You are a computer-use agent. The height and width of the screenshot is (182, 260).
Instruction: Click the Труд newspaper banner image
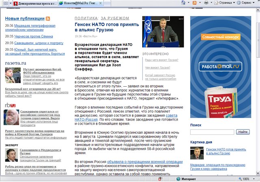(x=221, y=103)
